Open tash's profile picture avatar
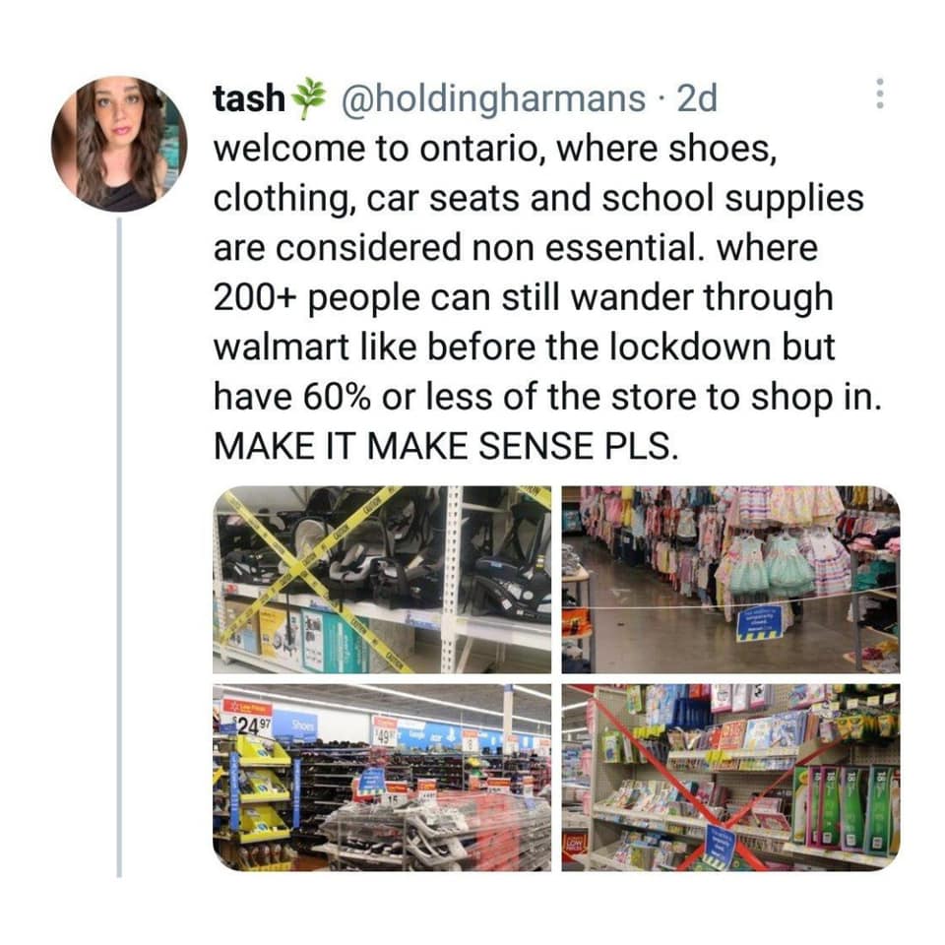Screen dimensions: 945x945 [119, 144]
